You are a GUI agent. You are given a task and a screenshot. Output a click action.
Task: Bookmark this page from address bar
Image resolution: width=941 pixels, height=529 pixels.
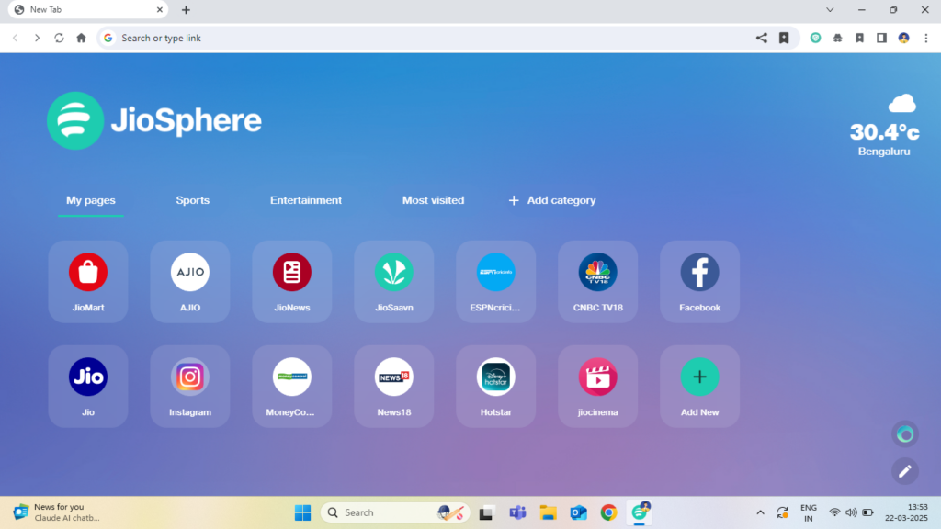[x=784, y=38]
